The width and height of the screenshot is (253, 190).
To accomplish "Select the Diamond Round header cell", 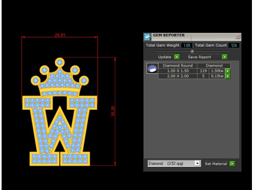I will pyautogui.click(x=178, y=65).
